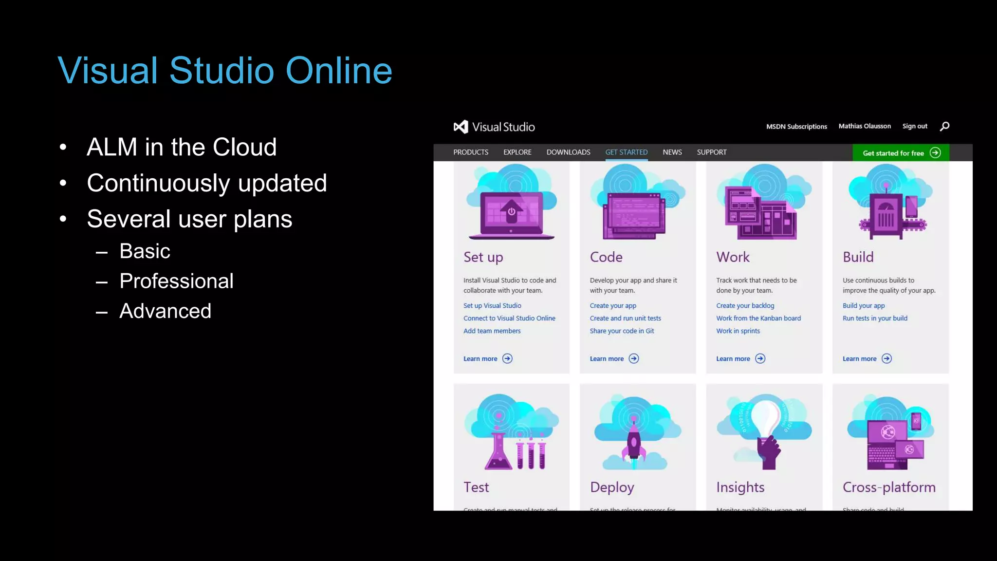Click the Cross-platform card heading
This screenshot has width=997, height=561.
889,487
